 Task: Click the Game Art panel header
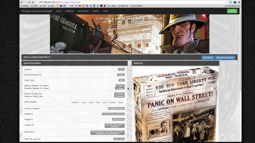point(175,63)
